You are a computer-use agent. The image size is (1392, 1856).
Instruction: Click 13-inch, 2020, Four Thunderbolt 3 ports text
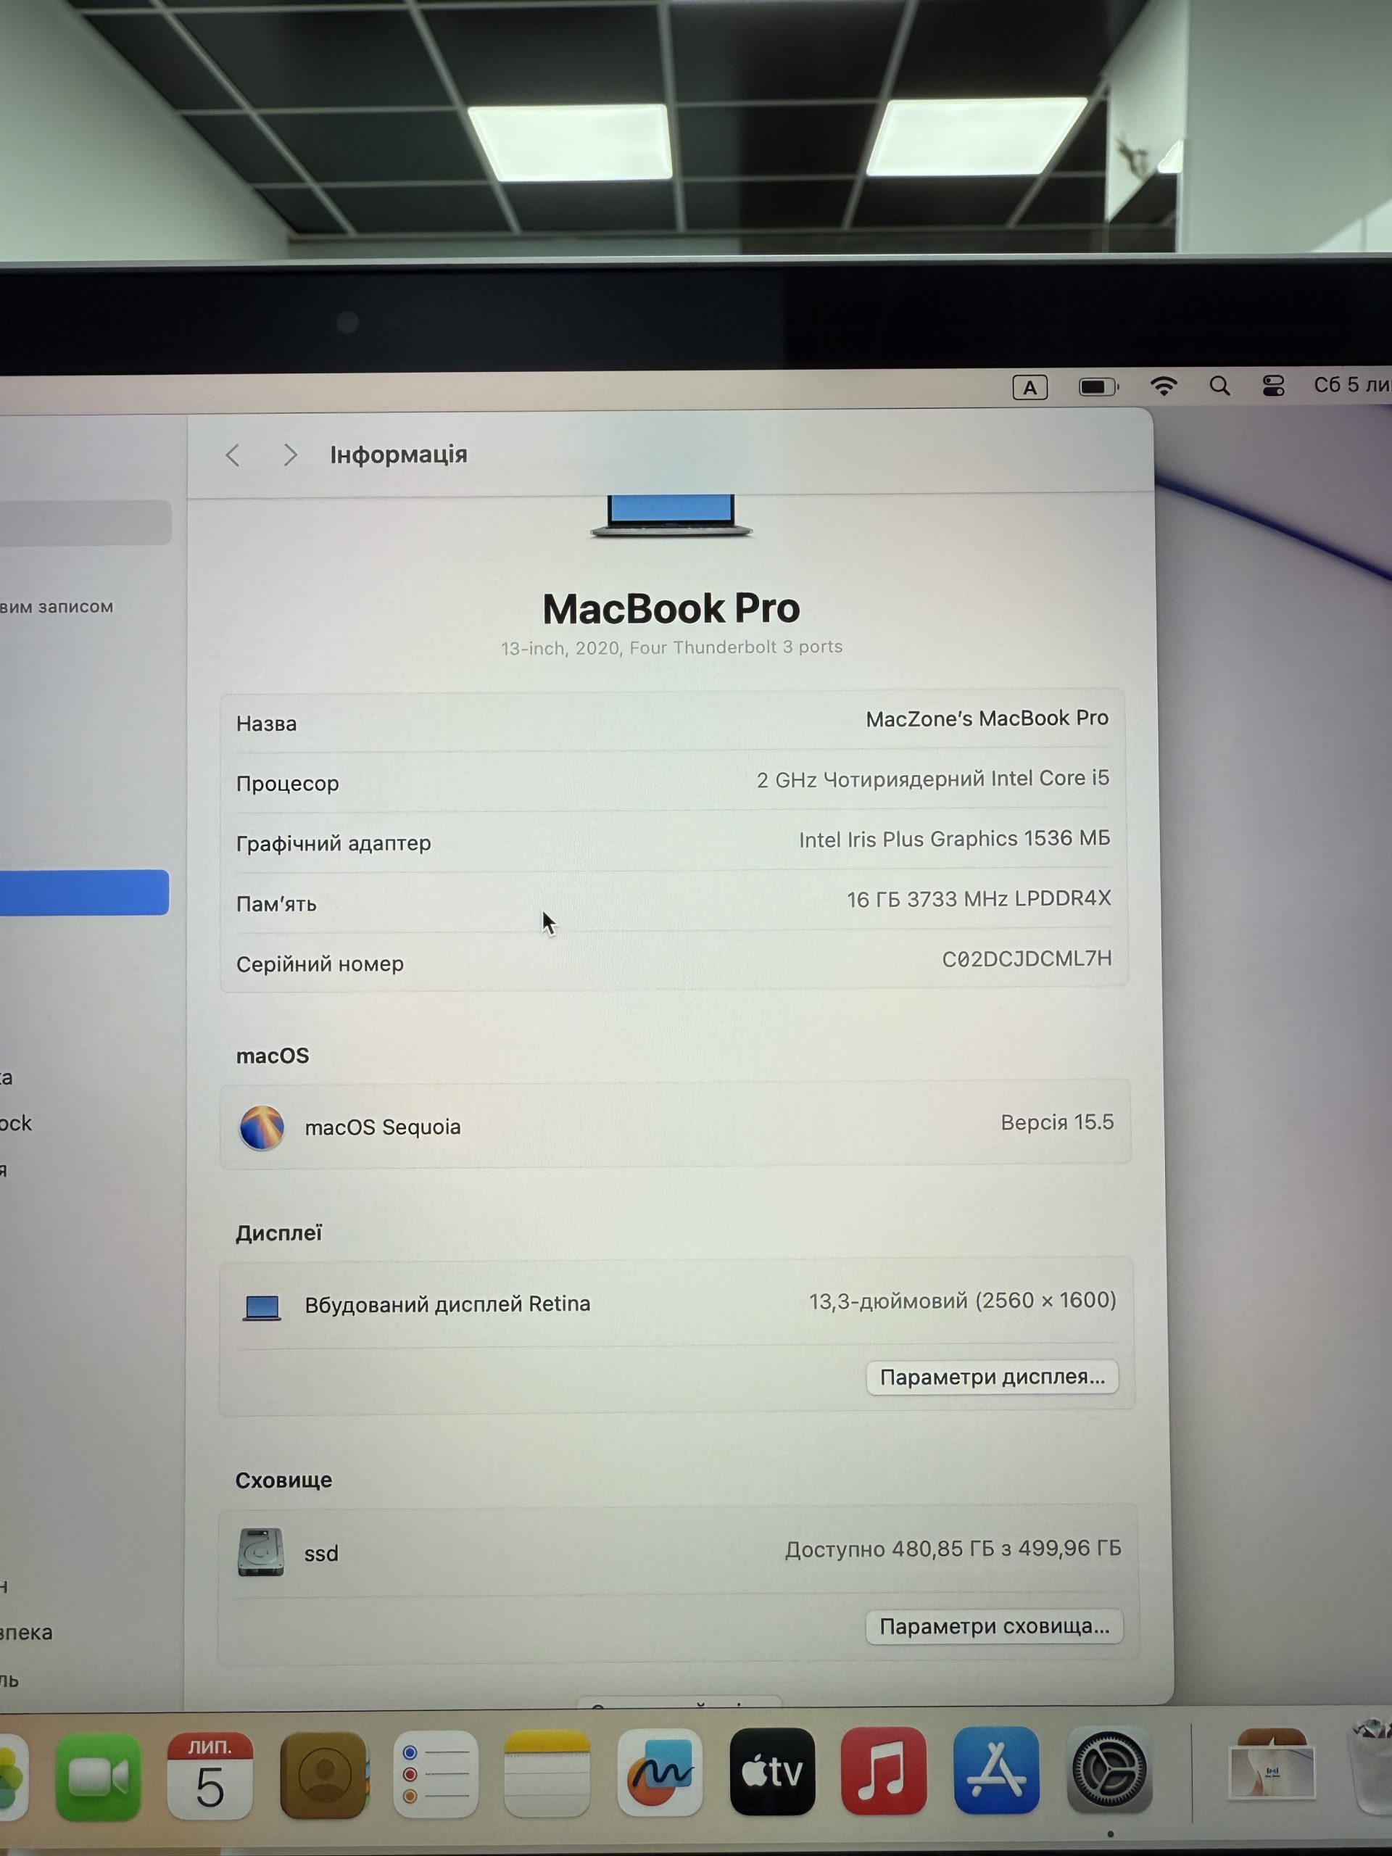[671, 647]
